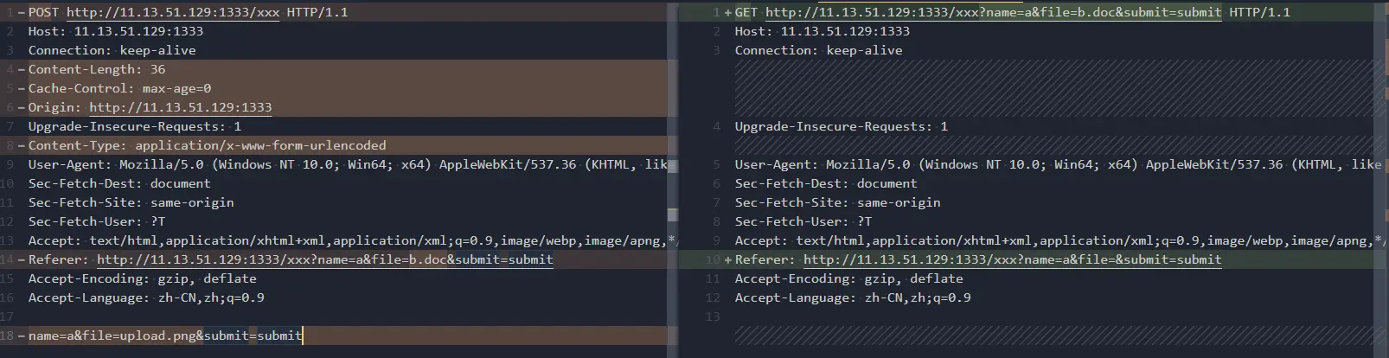Open the left pane Referer URL with b.doc
1389x358 pixels.
[x=325, y=259]
